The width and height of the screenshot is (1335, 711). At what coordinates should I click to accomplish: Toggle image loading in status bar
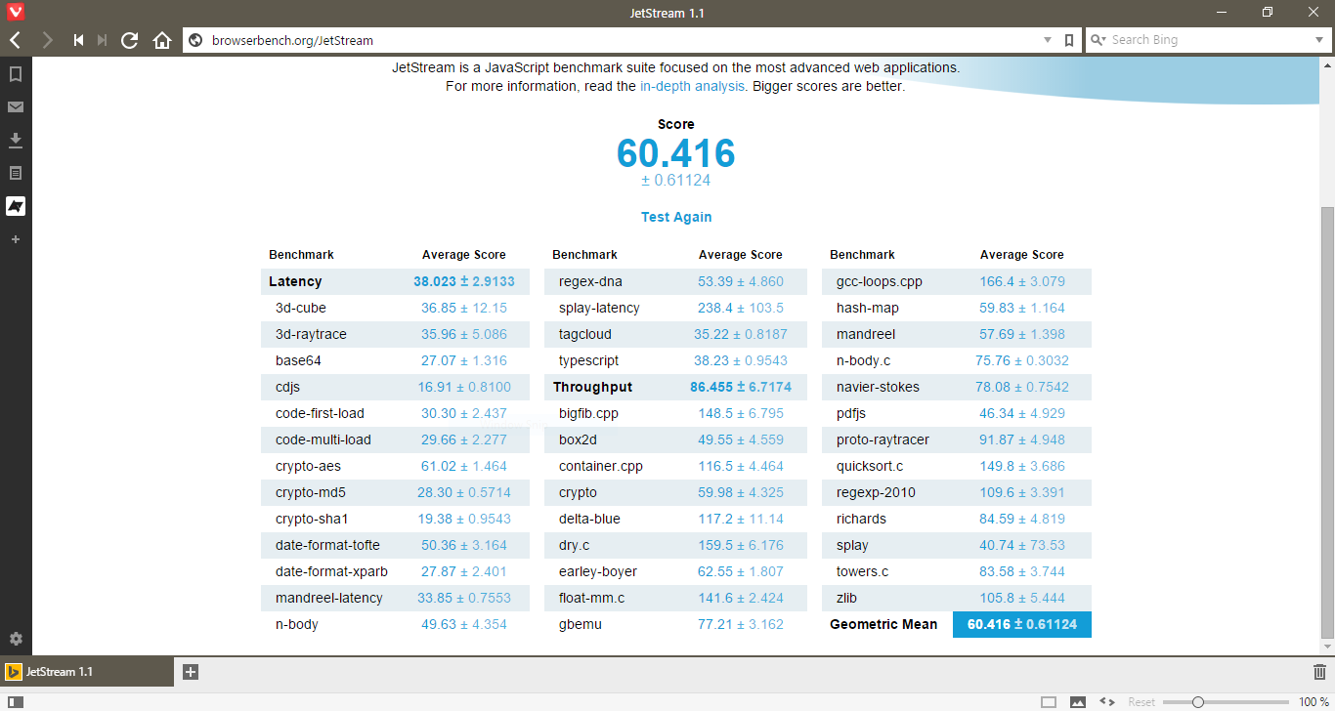[1078, 702]
